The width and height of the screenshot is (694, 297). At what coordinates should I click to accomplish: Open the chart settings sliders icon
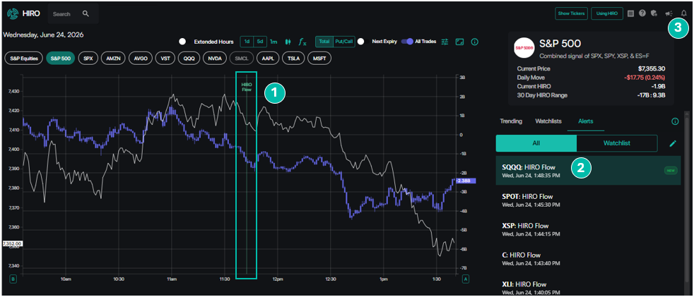pos(445,42)
